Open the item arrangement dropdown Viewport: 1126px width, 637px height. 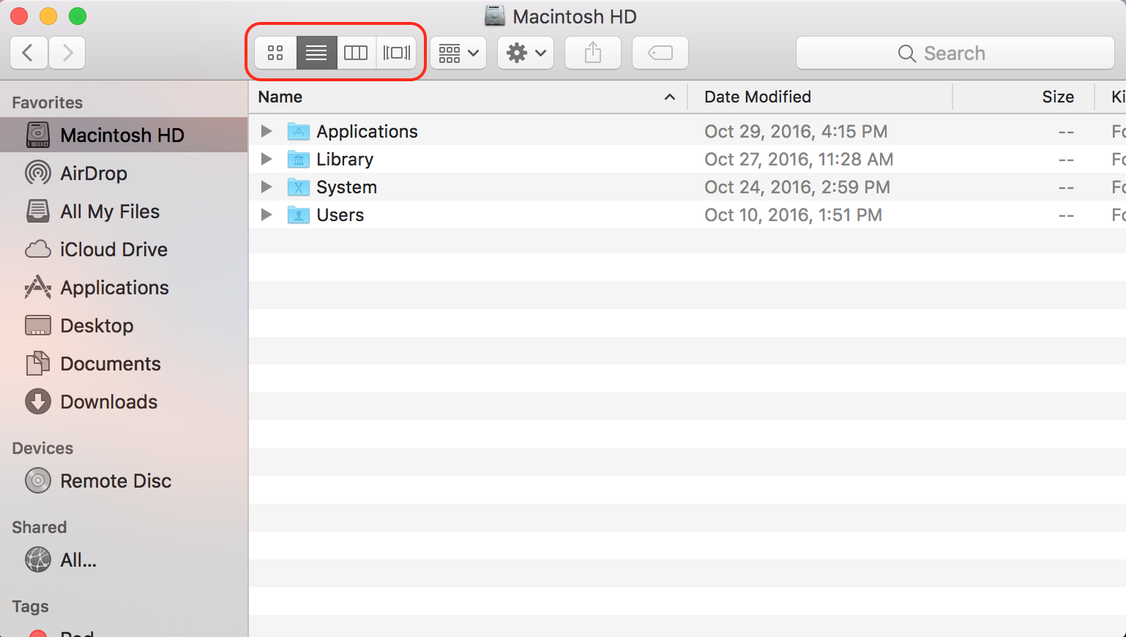click(x=458, y=53)
